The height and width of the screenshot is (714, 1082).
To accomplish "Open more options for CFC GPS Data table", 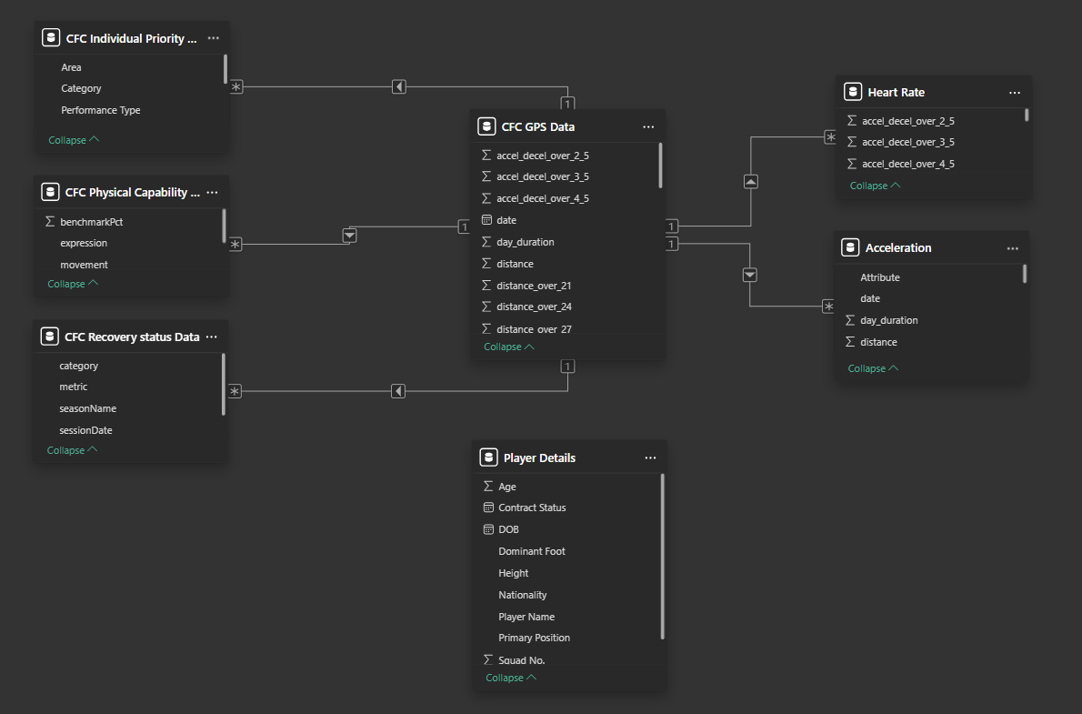I will pos(648,127).
